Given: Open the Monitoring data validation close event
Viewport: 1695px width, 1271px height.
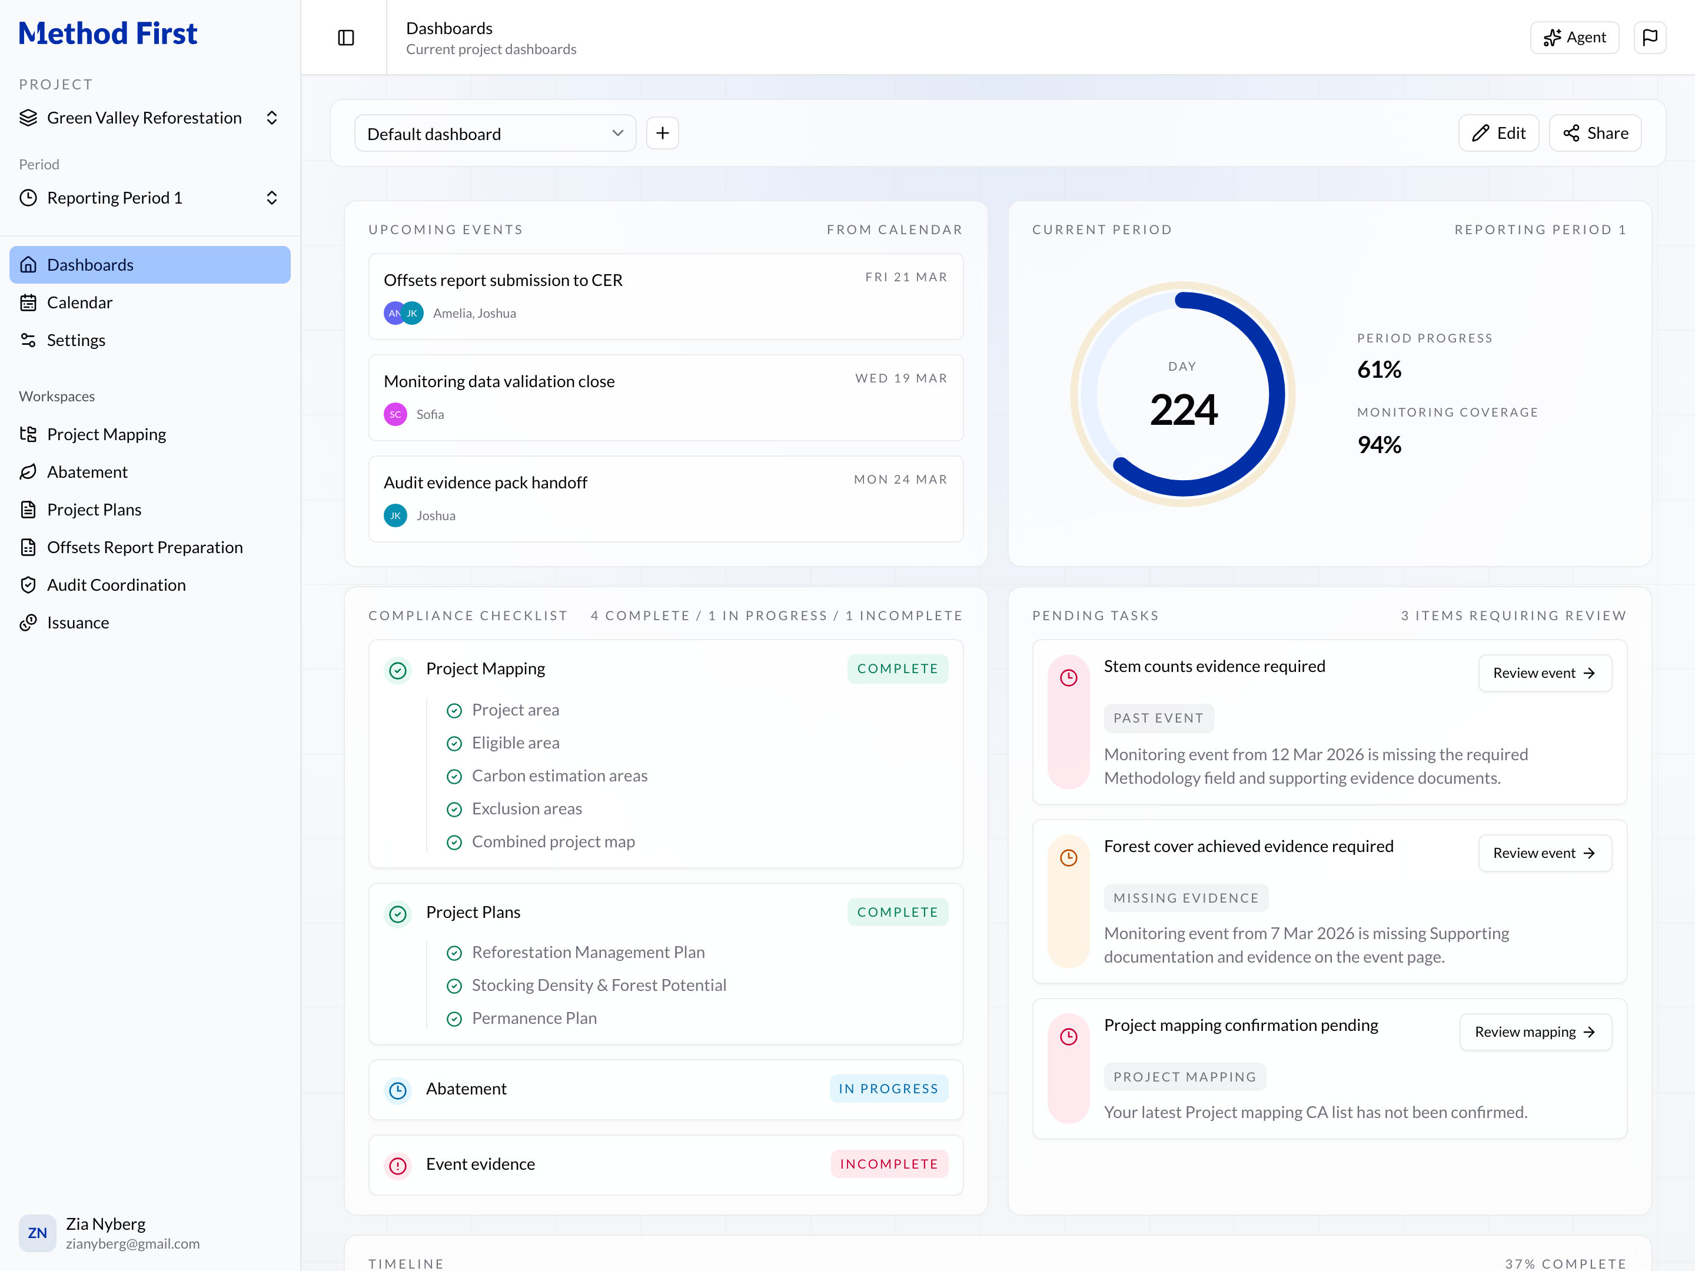Looking at the screenshot, I should click(665, 398).
